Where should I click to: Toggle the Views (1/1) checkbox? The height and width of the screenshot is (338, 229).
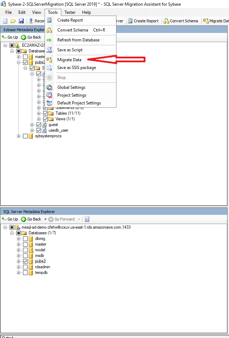[x=45, y=119]
